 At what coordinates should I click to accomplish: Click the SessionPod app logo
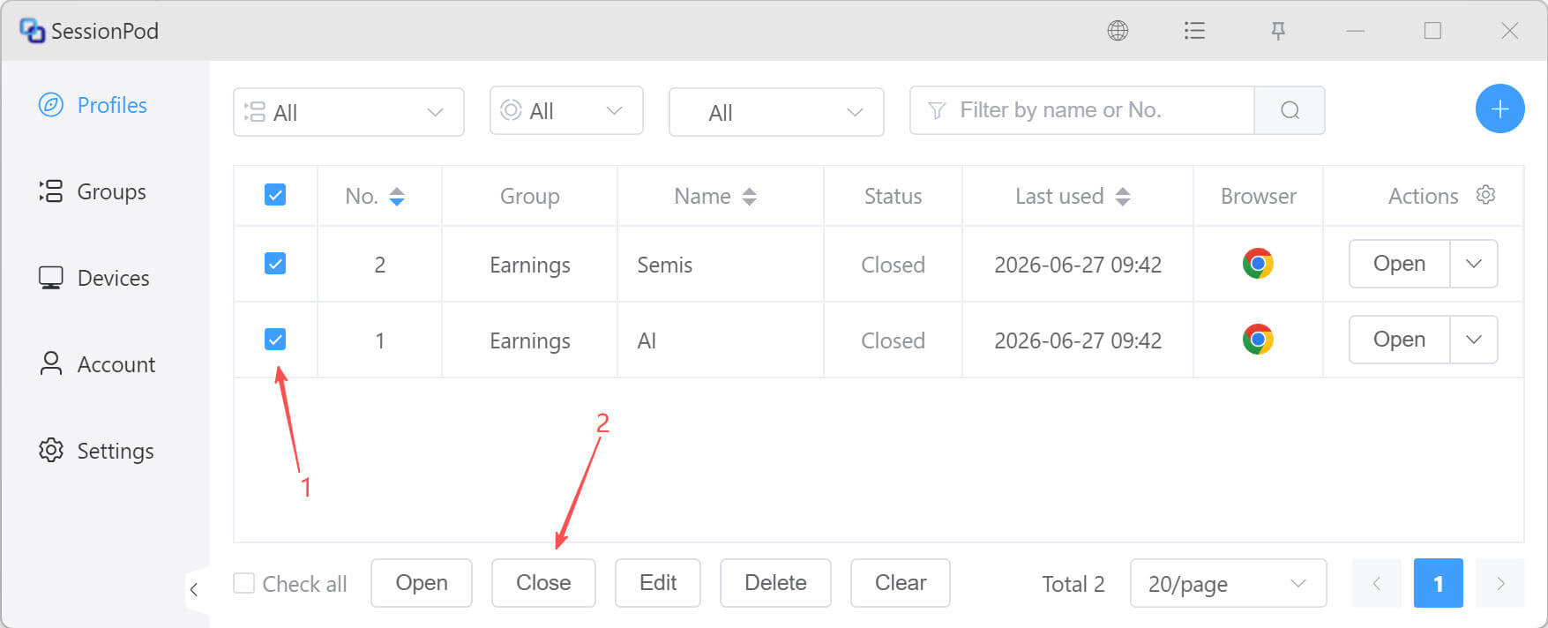coord(32,31)
